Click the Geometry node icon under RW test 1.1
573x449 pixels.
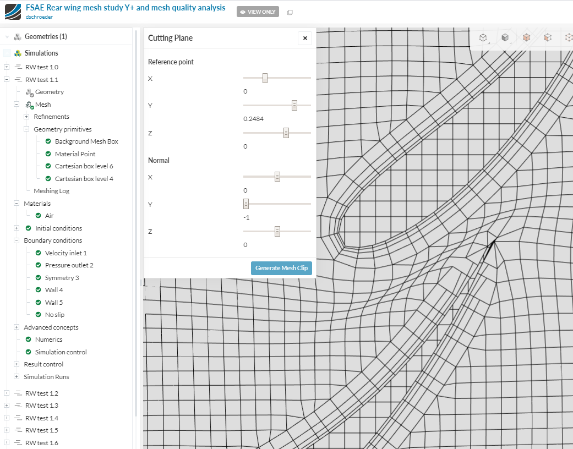pos(30,92)
